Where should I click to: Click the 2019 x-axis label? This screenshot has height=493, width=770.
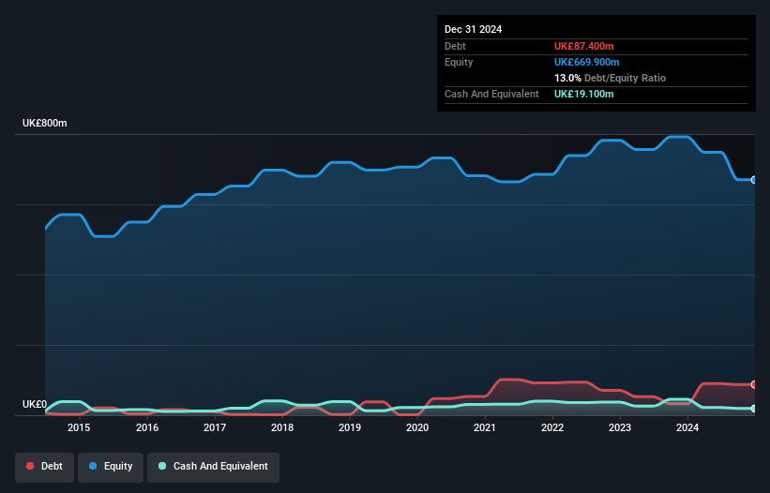(x=350, y=427)
